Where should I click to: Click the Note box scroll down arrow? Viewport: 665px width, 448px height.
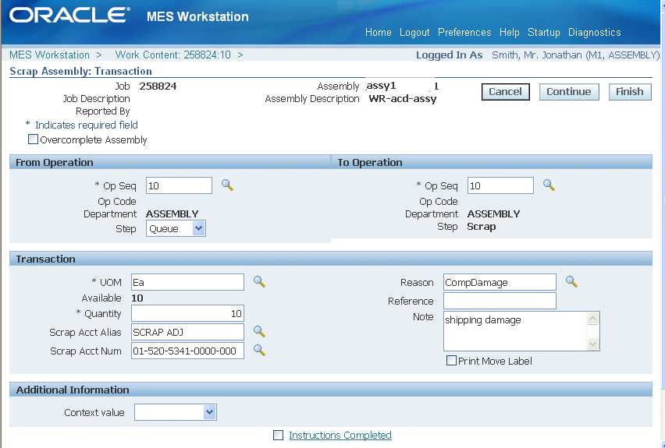(x=593, y=344)
